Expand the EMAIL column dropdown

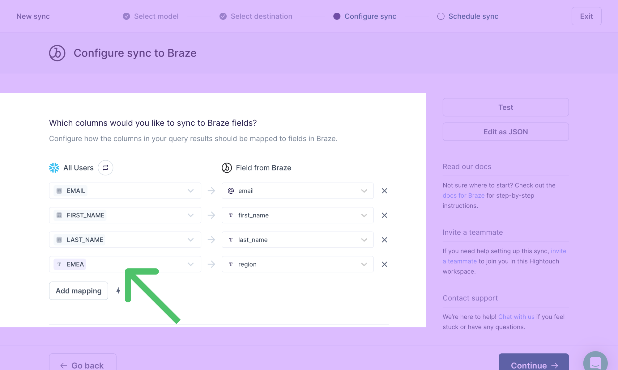pos(191,190)
